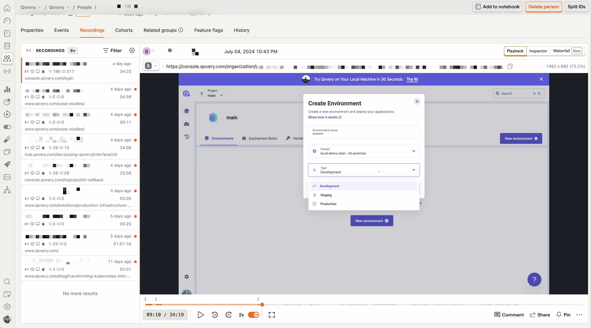Switch to the Cohorts tab

tap(124, 30)
